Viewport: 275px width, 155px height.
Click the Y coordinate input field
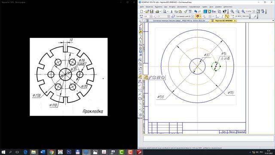coord(245,16)
